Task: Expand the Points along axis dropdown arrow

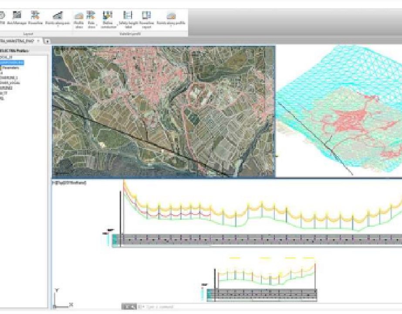Action: tap(58, 26)
